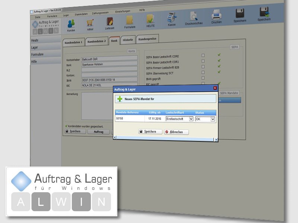
Task: Toggle IBAN geprüft checkbox
Action: [x=203, y=78]
